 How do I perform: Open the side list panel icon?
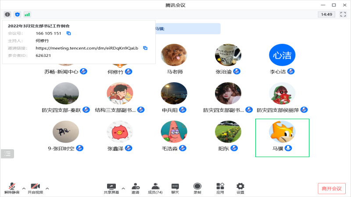(7, 154)
